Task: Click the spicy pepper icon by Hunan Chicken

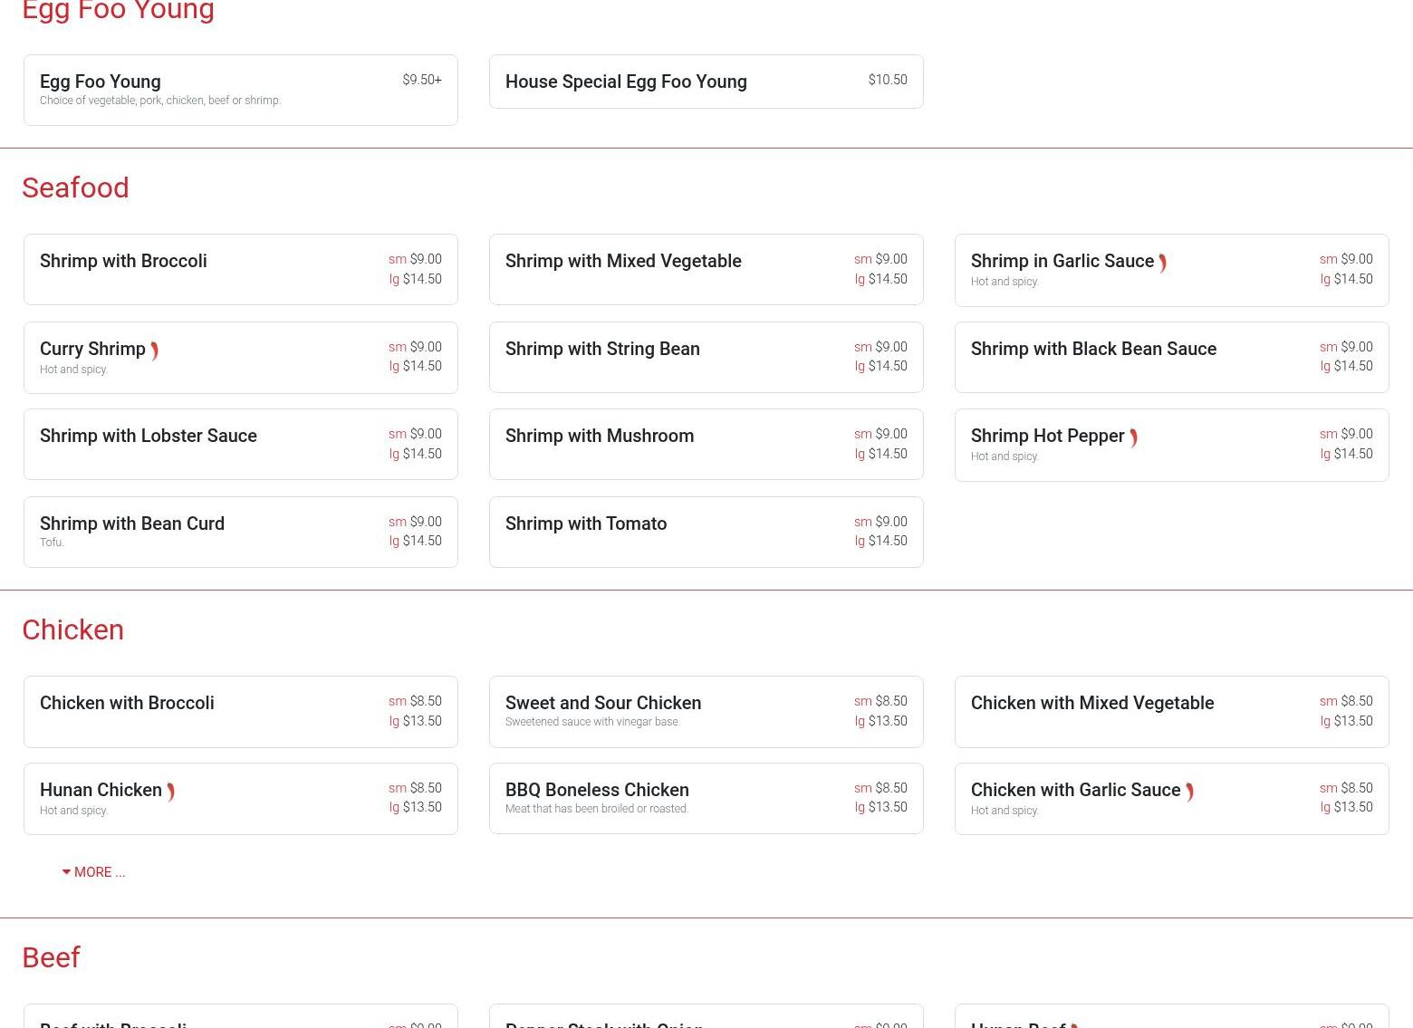Action: [170, 793]
